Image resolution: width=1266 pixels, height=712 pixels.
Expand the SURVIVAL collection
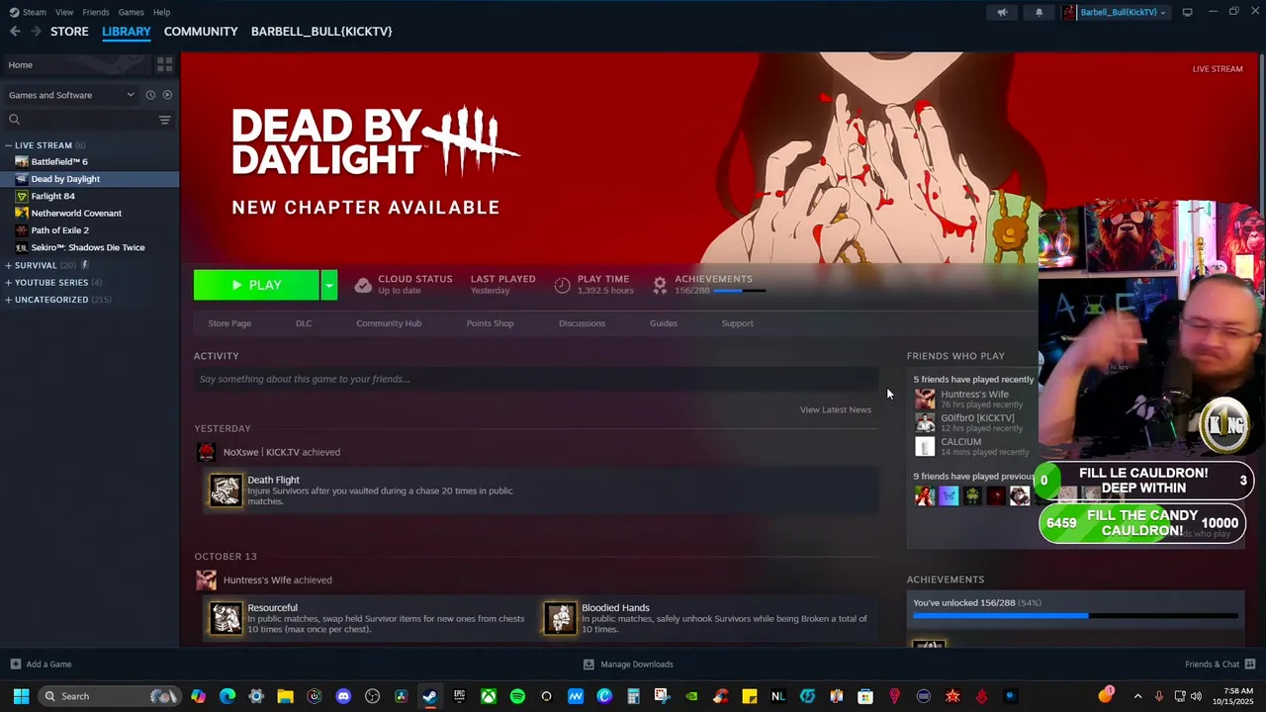coord(8,265)
